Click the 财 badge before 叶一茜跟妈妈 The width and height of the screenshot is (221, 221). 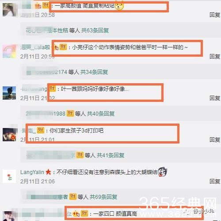click(x=52, y=89)
